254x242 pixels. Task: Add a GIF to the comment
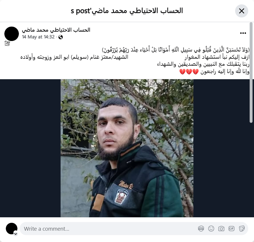[x=231, y=229]
